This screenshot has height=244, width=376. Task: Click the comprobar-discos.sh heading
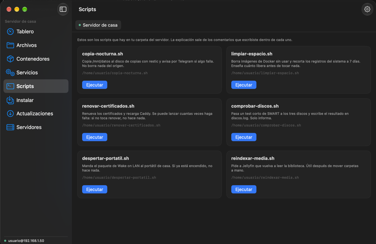click(x=255, y=106)
